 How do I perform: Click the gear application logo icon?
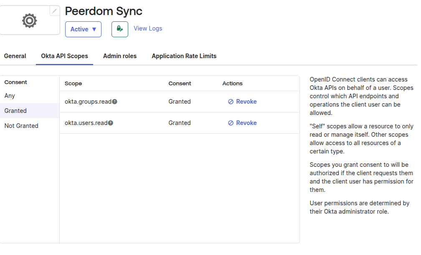[x=29, y=20]
